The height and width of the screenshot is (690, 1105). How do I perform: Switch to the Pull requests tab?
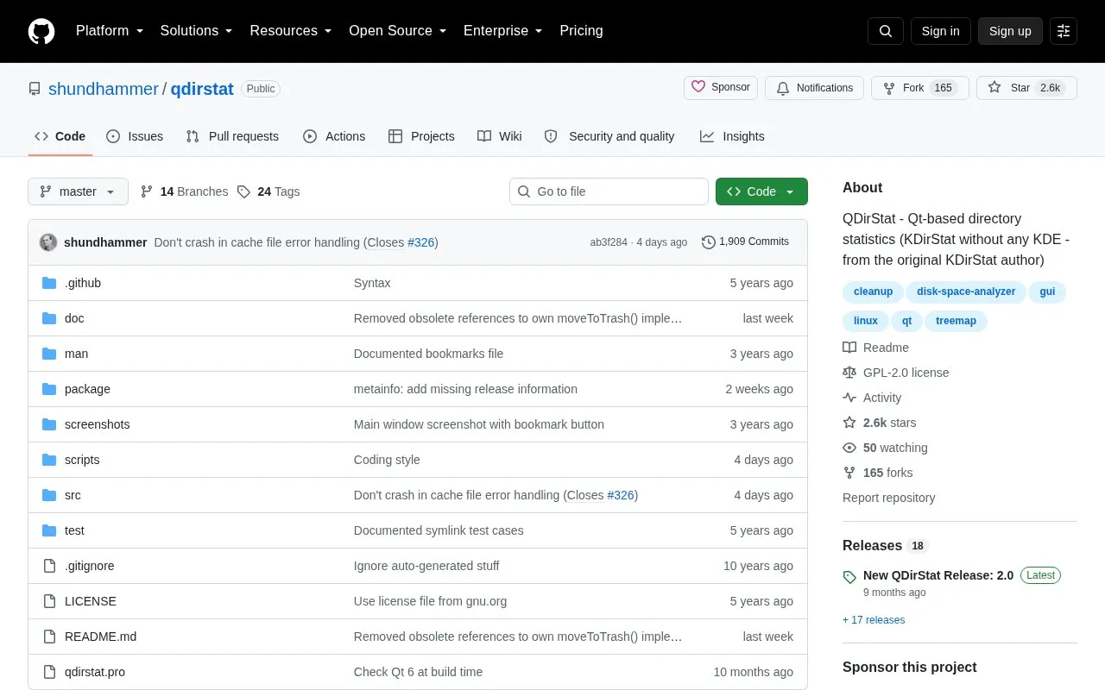(232, 136)
